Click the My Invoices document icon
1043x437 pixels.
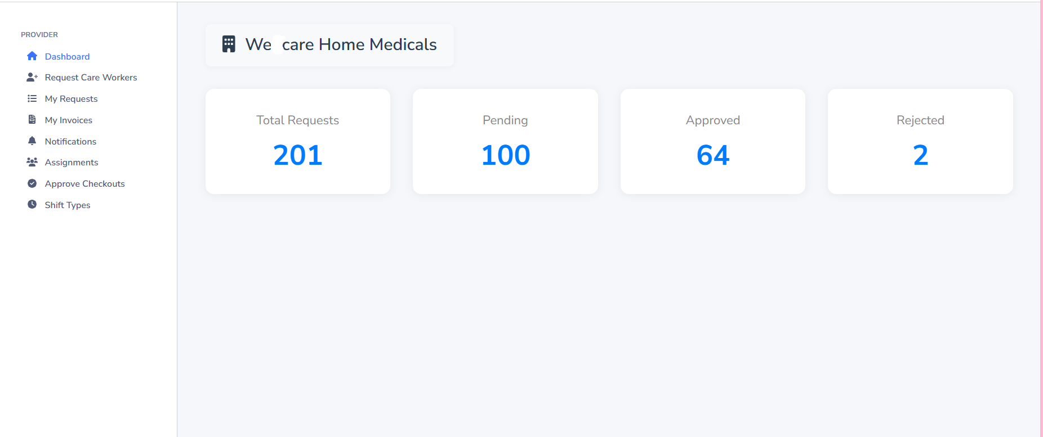[32, 120]
